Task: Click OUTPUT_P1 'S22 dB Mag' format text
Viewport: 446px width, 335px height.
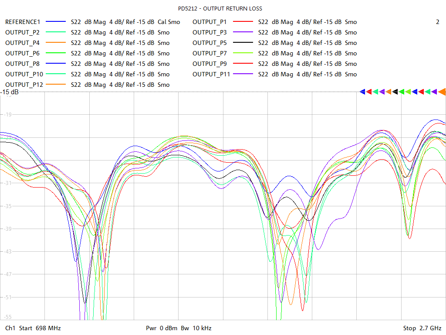Action: [276, 22]
